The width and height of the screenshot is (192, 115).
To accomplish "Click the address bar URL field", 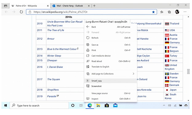I will coord(91,12).
